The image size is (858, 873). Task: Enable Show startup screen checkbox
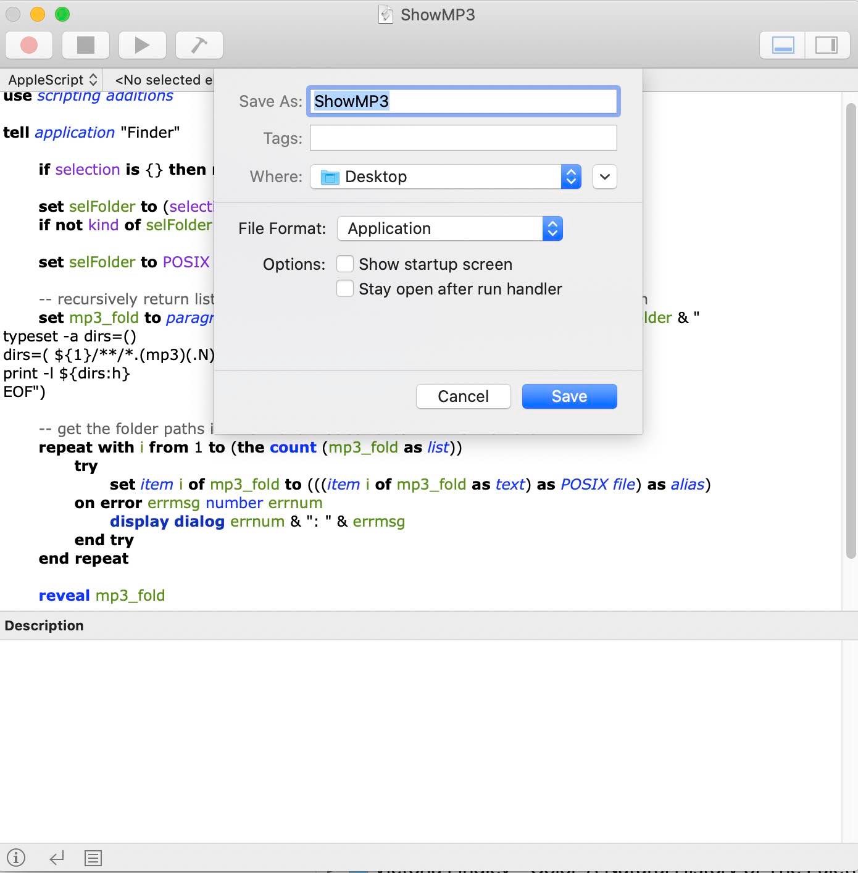pos(345,264)
